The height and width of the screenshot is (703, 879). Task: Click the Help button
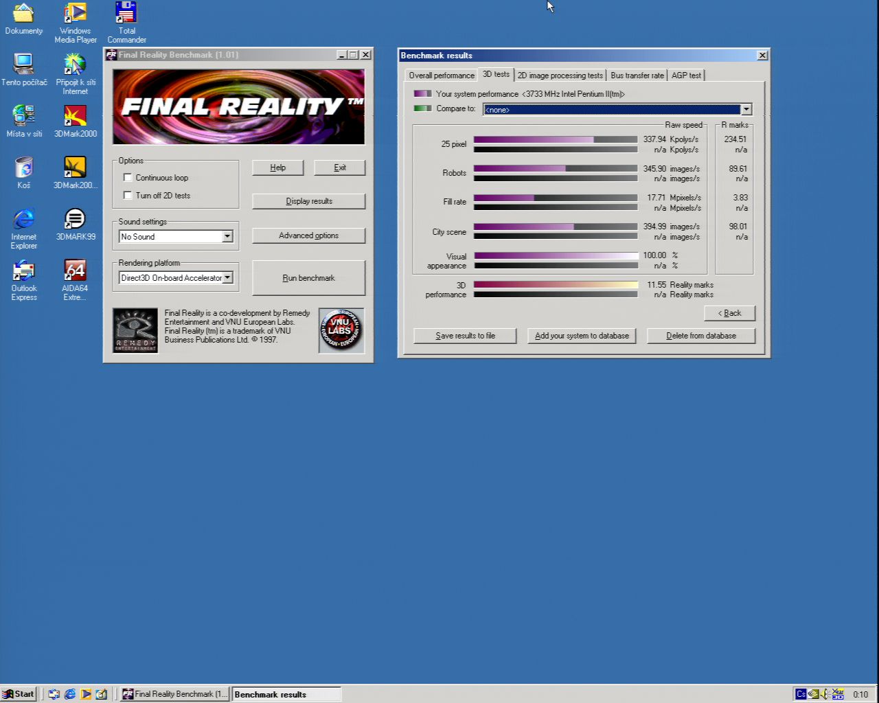[277, 168]
